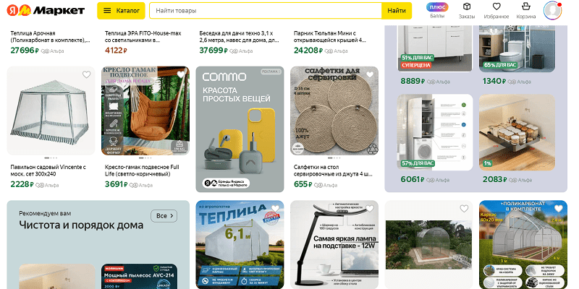Open the Catalog menu button

[121, 11]
